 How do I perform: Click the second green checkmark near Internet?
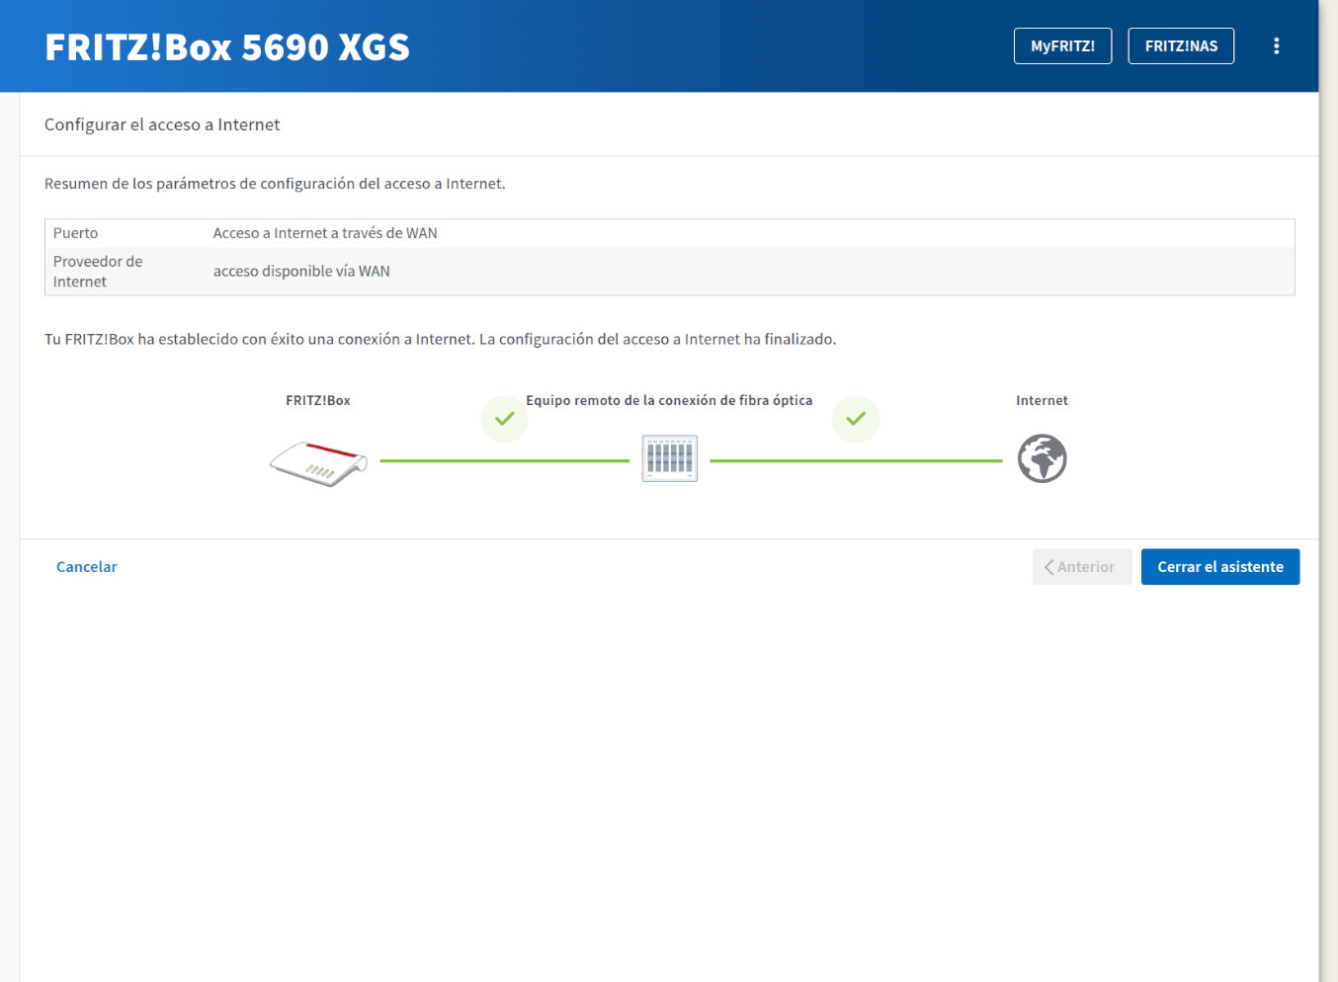click(x=856, y=419)
